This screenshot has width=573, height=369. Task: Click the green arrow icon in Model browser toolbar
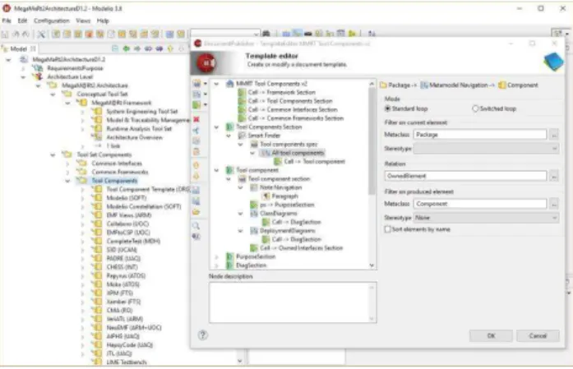(x=127, y=48)
